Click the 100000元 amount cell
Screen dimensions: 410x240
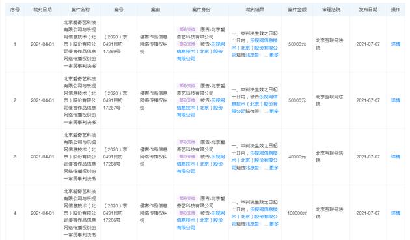tap(297, 213)
